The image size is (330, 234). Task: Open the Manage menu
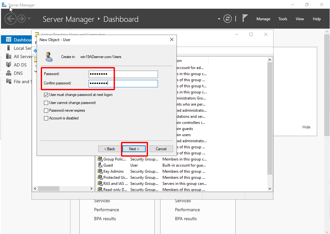tap(263, 19)
